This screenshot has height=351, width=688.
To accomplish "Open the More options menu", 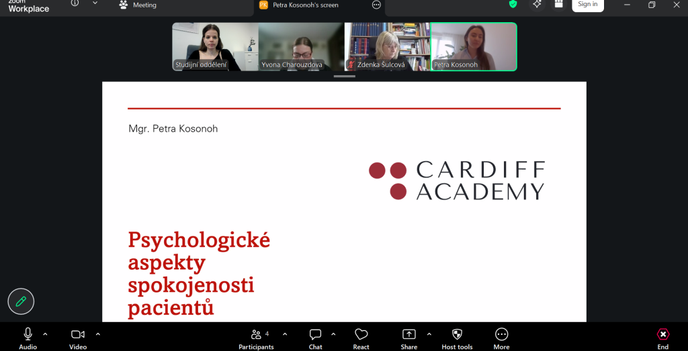I will tap(501, 338).
